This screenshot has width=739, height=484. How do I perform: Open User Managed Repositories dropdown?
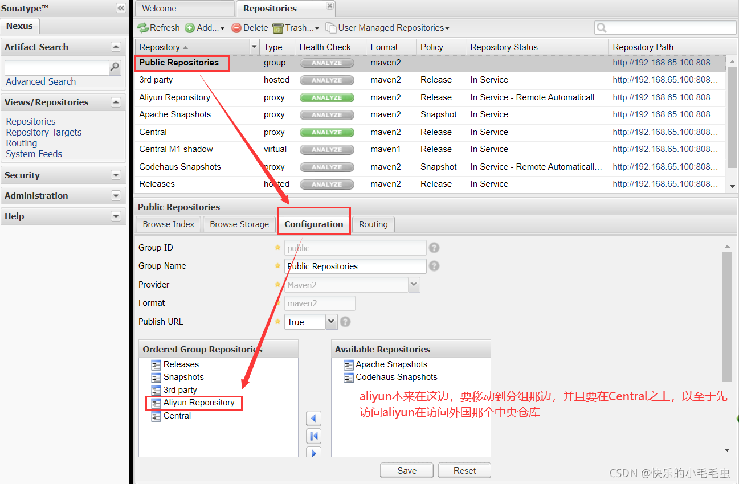click(x=387, y=28)
